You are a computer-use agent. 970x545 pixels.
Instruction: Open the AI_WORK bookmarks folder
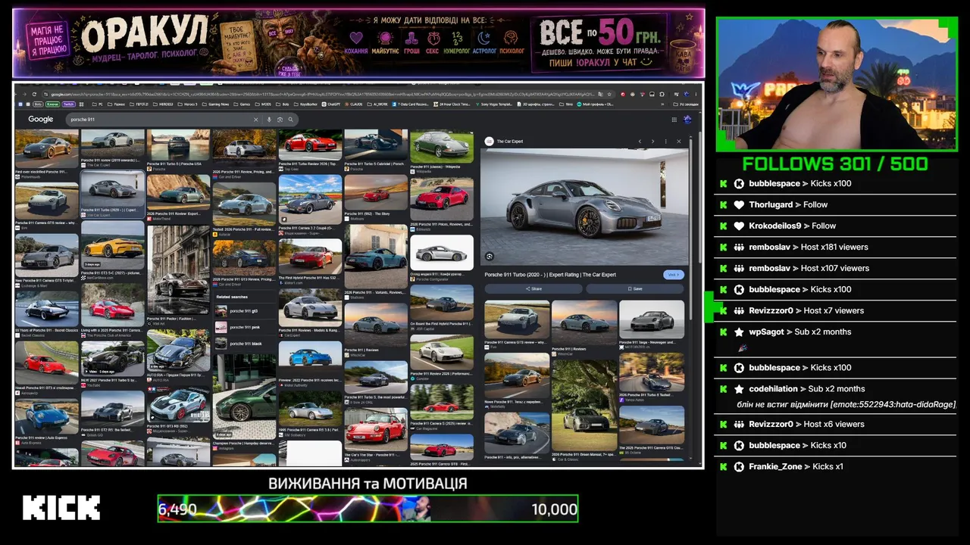point(377,104)
